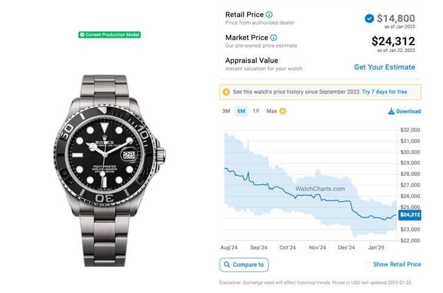Click the Retail Price info icon
This screenshot has height=293, width=443.
point(269,15)
